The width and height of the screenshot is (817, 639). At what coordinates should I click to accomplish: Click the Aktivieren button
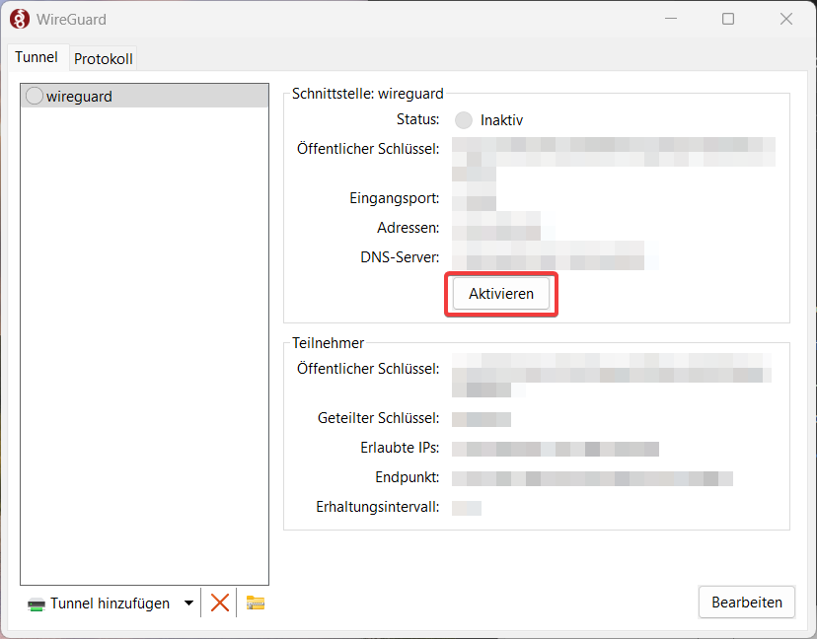(x=500, y=294)
